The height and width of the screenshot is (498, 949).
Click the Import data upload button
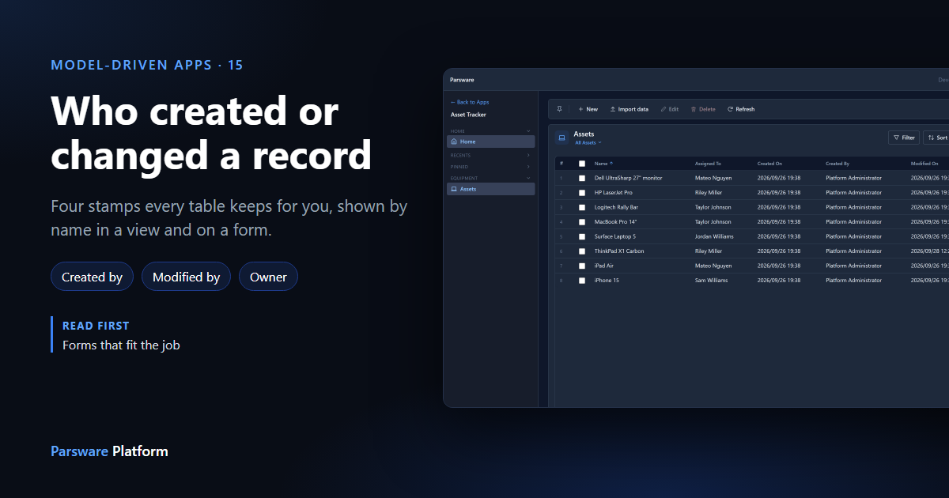pos(629,109)
